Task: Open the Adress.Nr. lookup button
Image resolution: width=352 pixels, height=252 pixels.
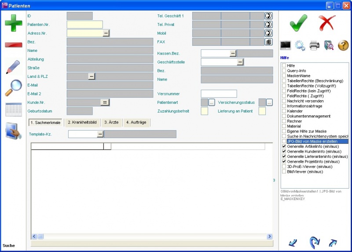Action: 106,33
